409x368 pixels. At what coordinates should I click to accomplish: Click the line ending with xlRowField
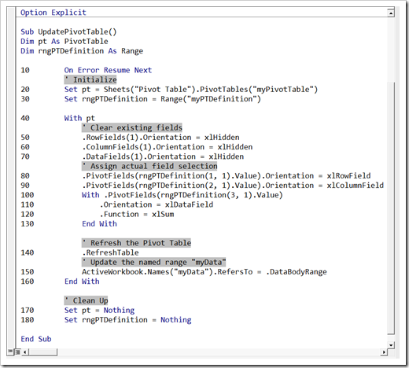tap(226, 176)
